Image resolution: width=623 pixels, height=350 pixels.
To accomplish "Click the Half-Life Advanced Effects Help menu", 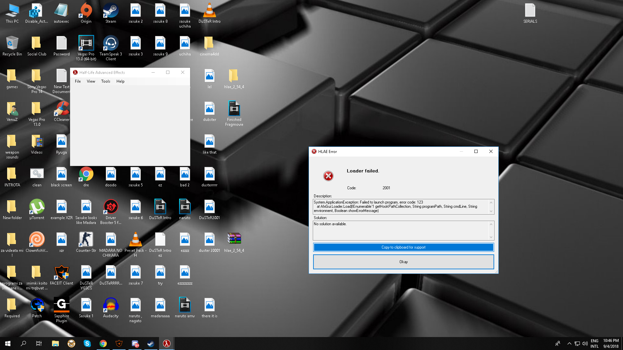I will [x=120, y=81].
